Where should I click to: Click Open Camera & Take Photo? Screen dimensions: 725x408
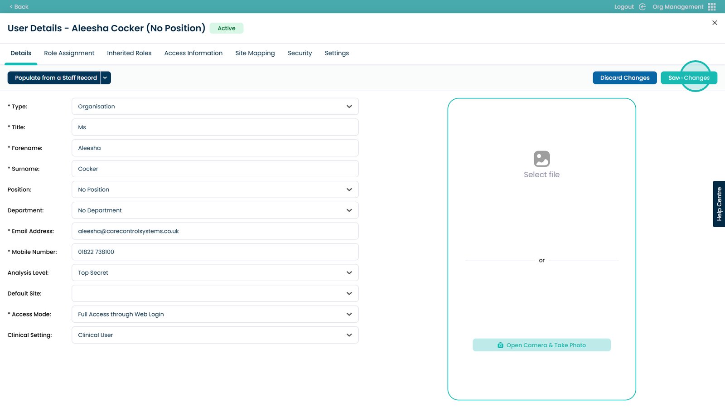tap(541, 345)
